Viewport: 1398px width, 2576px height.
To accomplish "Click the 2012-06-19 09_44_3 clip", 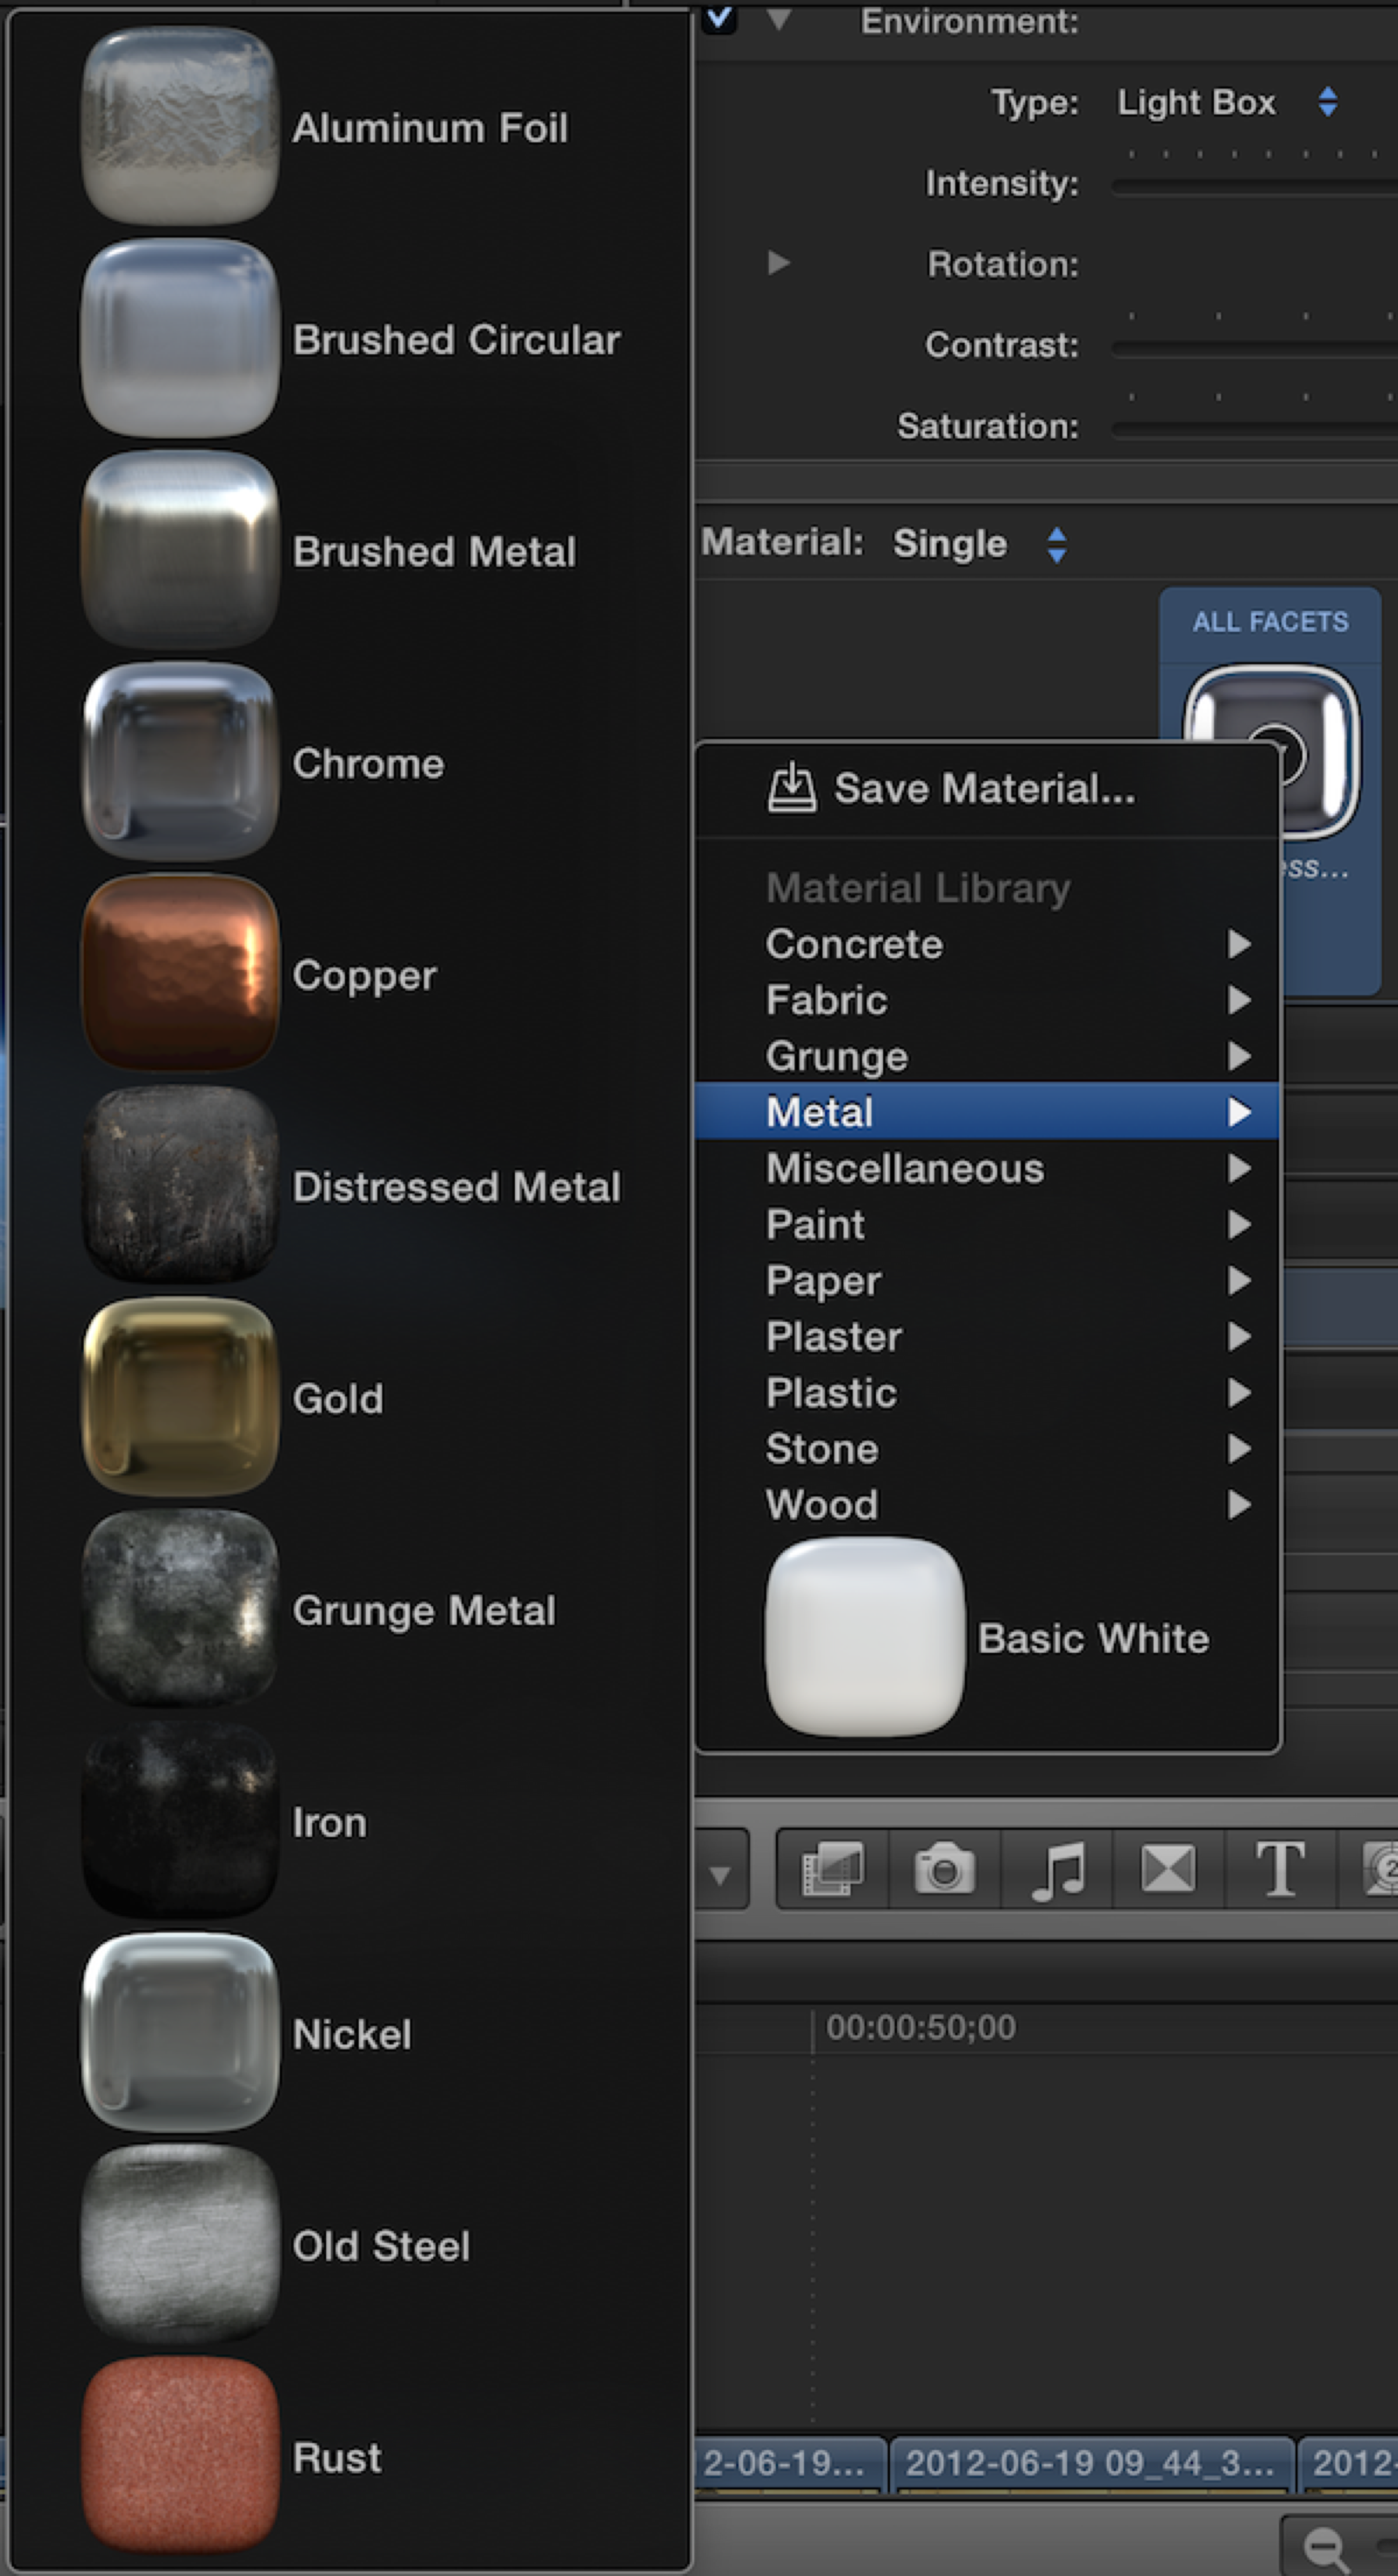I will pos(1089,2463).
